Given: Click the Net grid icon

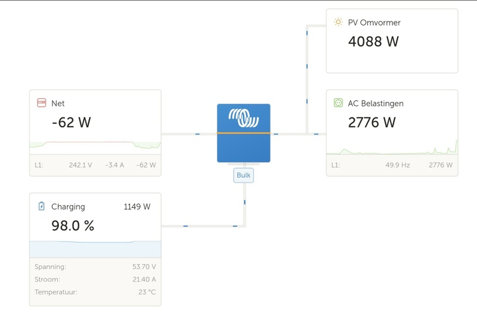Looking at the screenshot, I should click(41, 102).
